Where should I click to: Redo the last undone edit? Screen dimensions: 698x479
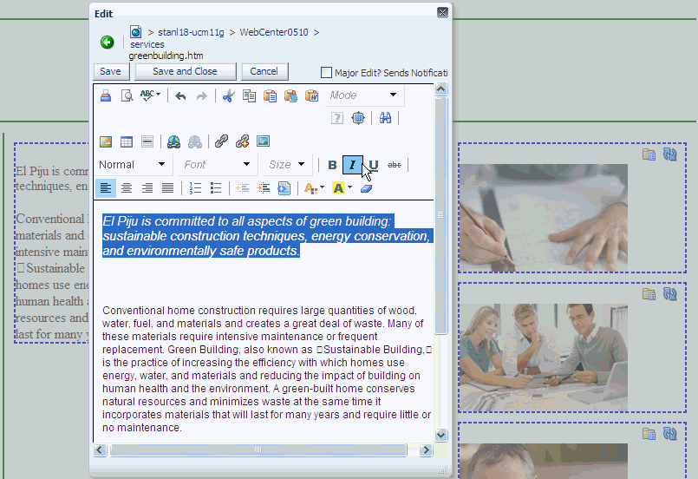click(202, 95)
